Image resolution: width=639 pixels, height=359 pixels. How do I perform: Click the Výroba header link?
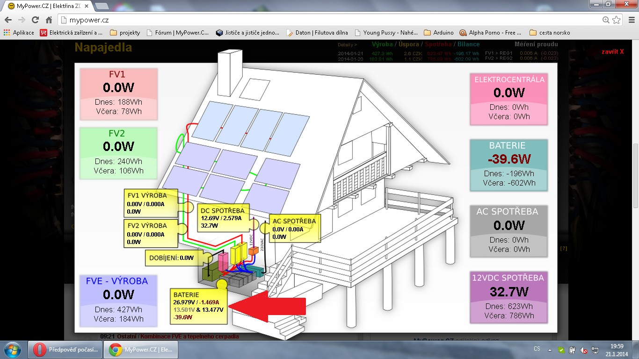pos(382,44)
